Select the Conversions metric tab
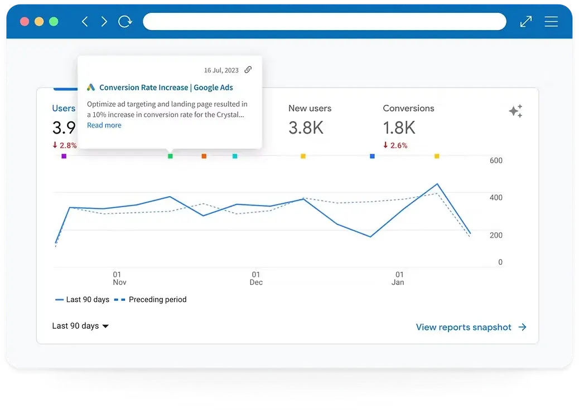The image size is (579, 410). click(408, 109)
